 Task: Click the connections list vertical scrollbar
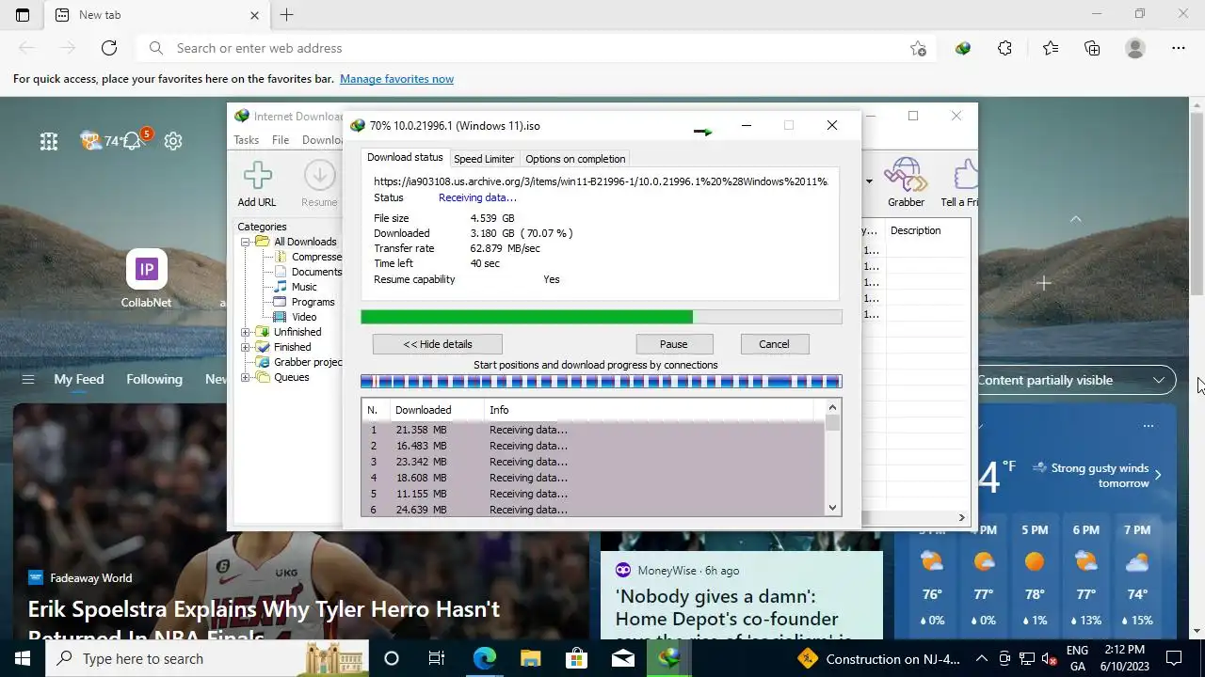point(832,458)
